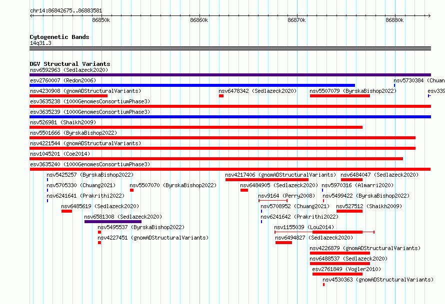This screenshot has width=445, height=304.
Task: Click nsv6488537 (Sedlazeck2020) label
Action: point(348,259)
